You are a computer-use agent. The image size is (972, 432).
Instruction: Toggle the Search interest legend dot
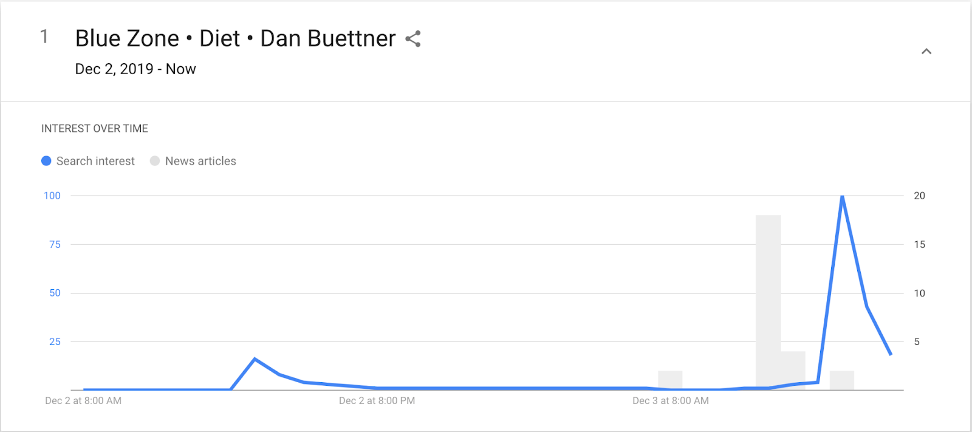coord(46,161)
